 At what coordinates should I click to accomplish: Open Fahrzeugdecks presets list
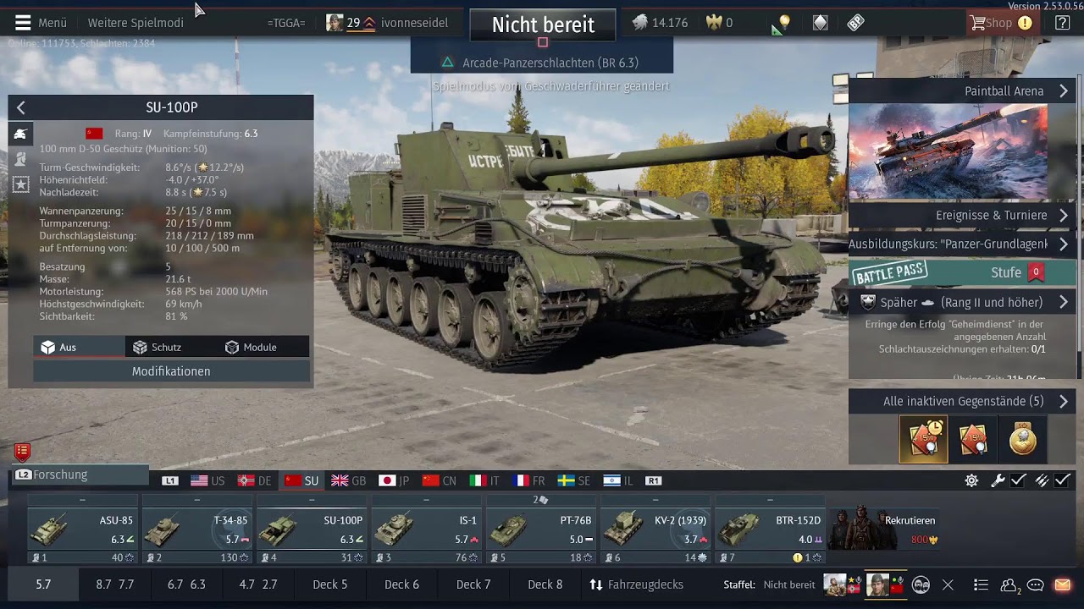click(x=636, y=584)
